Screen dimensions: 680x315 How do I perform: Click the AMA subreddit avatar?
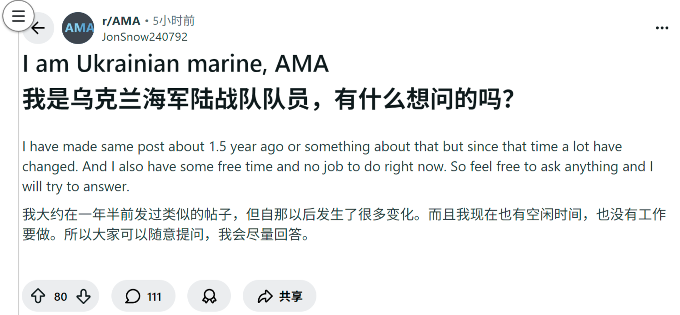(x=78, y=28)
